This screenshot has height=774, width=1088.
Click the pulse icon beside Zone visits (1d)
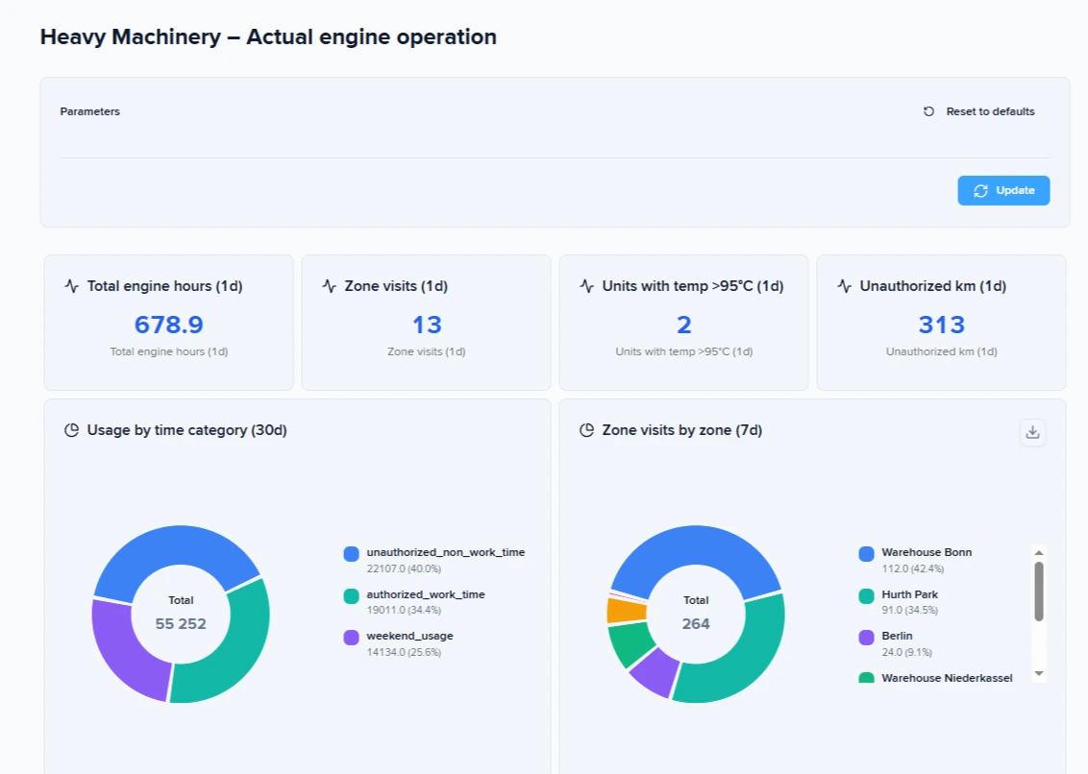(329, 286)
